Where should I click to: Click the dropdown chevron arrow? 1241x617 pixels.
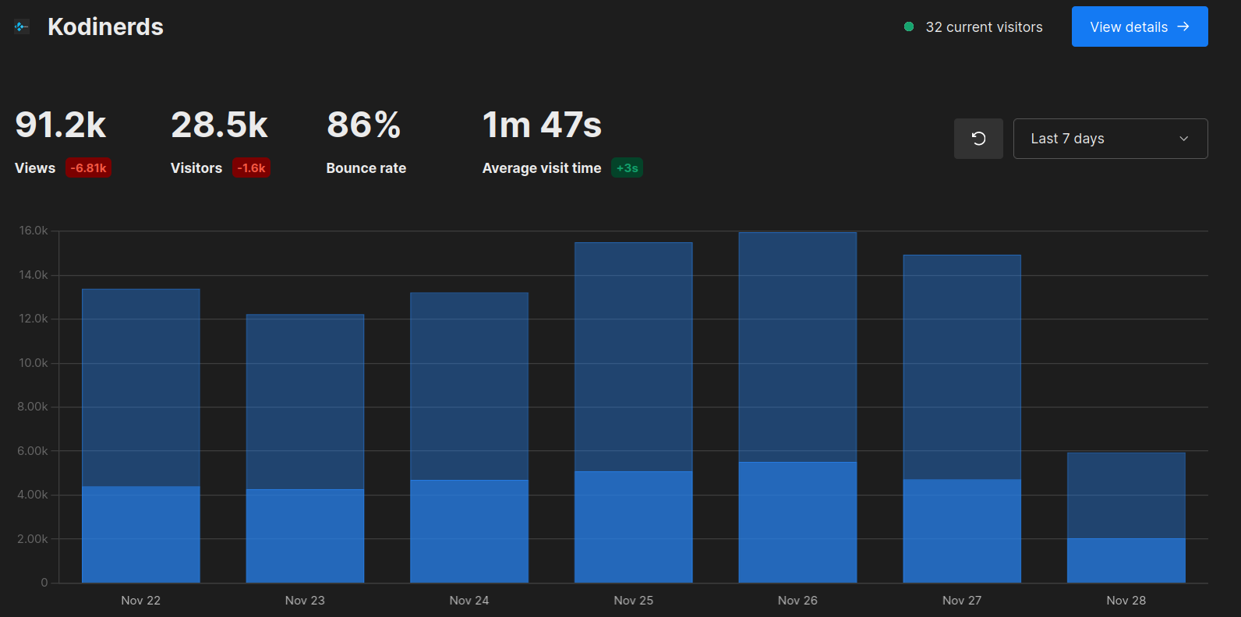(1183, 139)
